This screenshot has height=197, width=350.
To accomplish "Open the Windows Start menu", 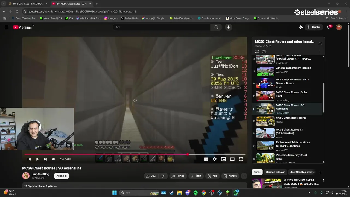I will point(115,193).
